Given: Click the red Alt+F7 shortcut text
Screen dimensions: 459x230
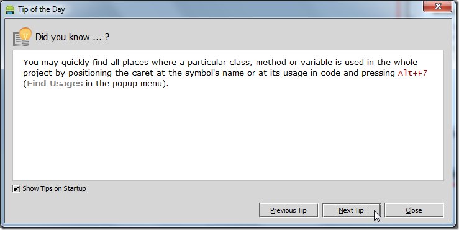Looking at the screenshot, I should (x=412, y=73).
